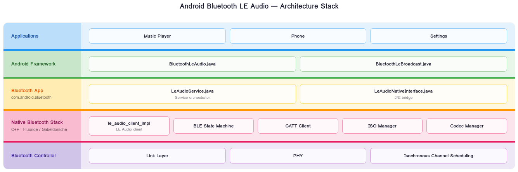Click the Applications layer label
The width and height of the screenshot is (518, 172).
point(25,36)
